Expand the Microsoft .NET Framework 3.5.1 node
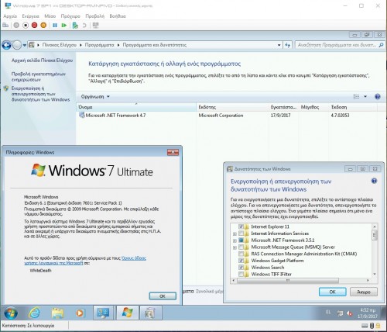This screenshot has width=387, height=332. (x=235, y=240)
